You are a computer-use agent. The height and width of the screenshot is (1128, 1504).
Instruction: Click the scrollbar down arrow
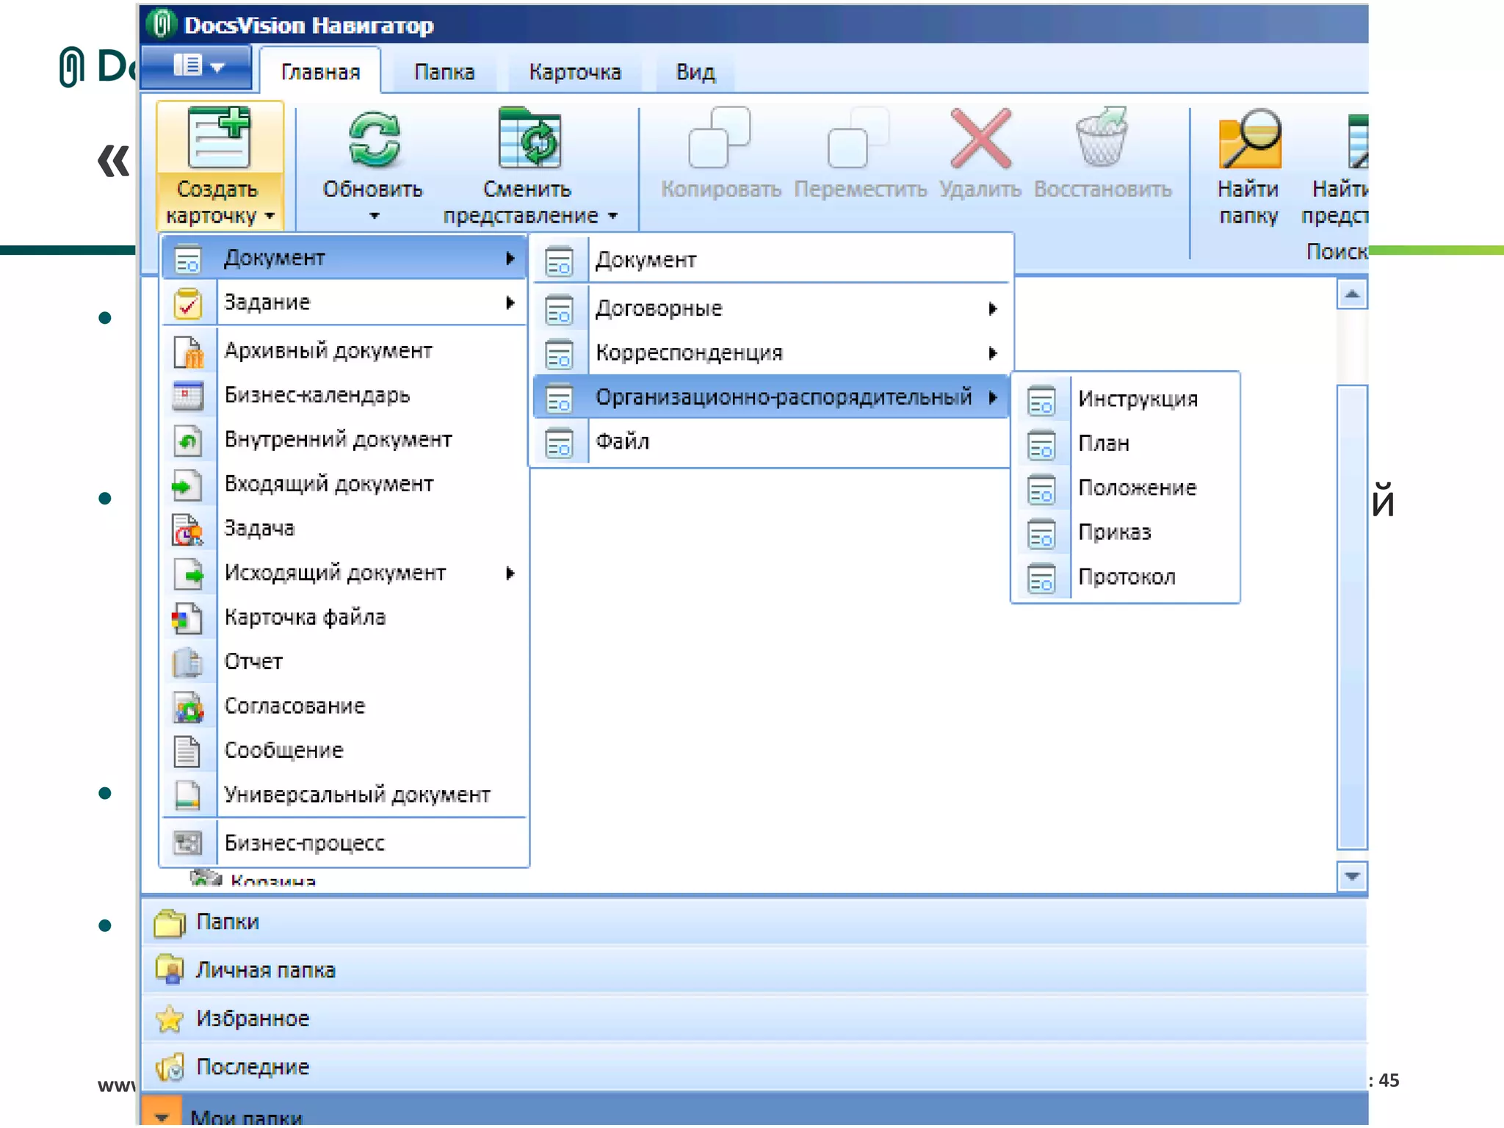[x=1351, y=876]
